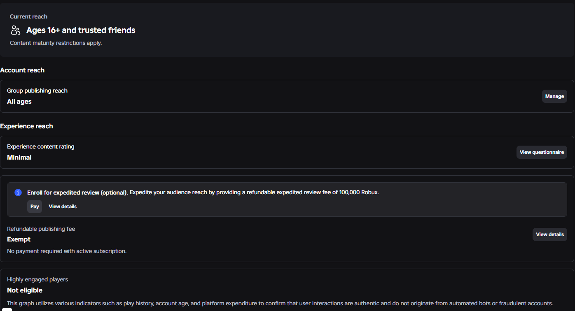Click the people icon beside Ages 16+
The width and height of the screenshot is (575, 311).
click(16, 30)
